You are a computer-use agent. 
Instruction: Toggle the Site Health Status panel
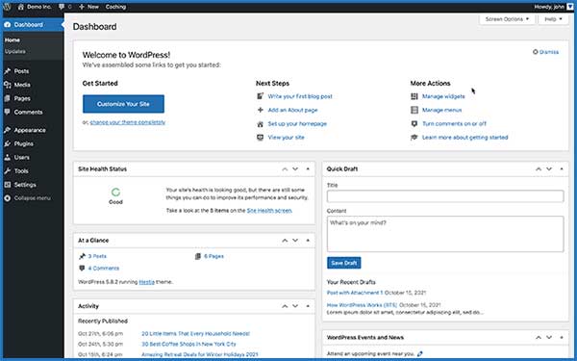(x=308, y=169)
